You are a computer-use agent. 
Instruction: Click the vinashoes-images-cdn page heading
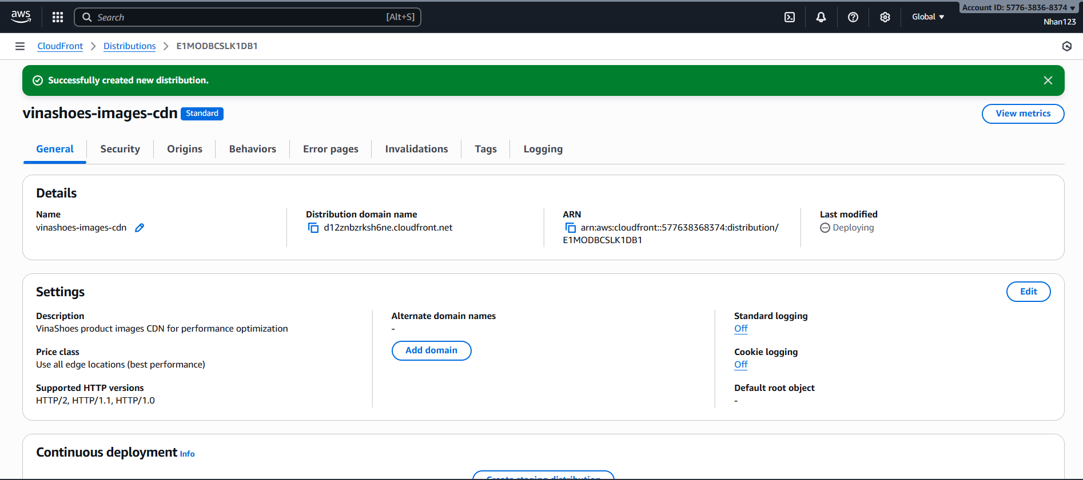coord(100,113)
